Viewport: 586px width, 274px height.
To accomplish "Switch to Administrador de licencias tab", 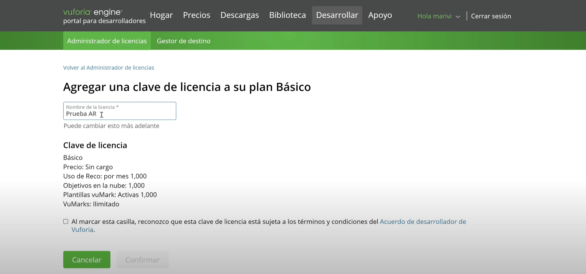I will (x=107, y=41).
